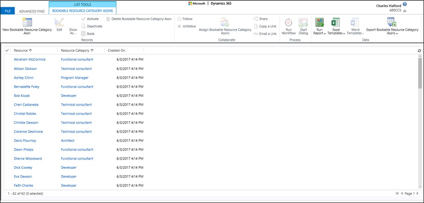The image size is (424, 203).
Task: Click Abraham McCormick's Functional consultant link
Action: 77,60
